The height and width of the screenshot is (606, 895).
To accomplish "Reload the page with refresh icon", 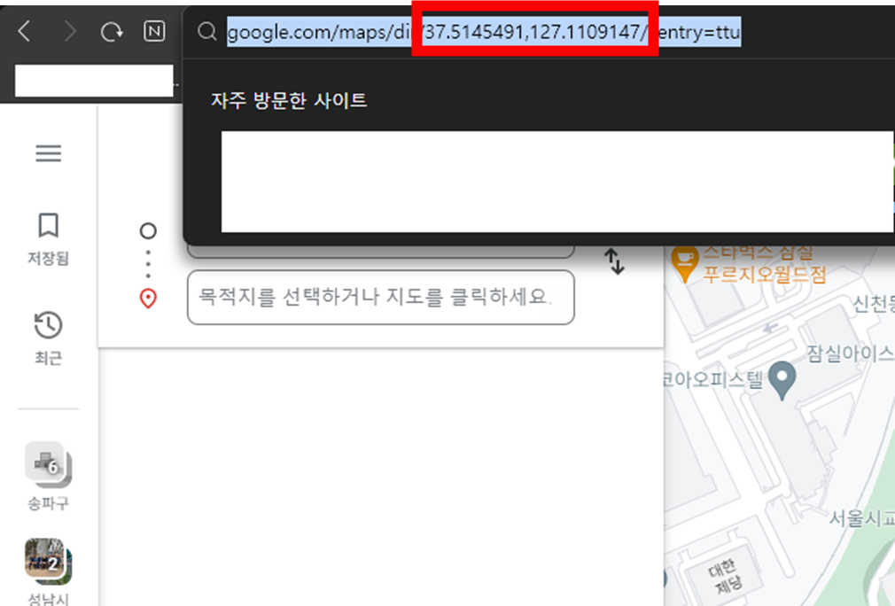I will [110, 30].
